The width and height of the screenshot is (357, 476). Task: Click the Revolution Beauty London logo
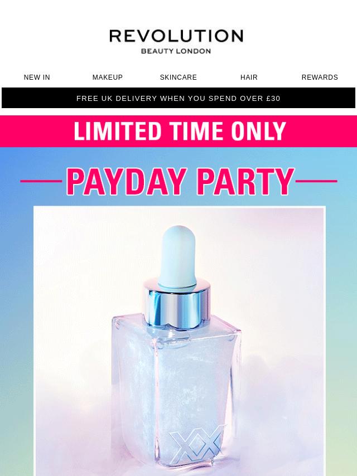pos(176,42)
